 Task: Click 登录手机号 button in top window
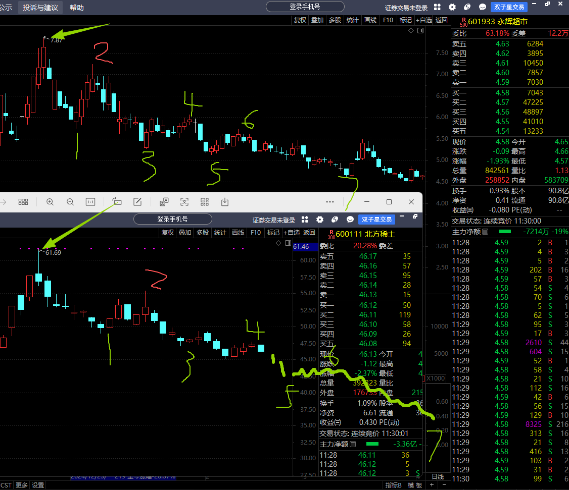pos(305,7)
